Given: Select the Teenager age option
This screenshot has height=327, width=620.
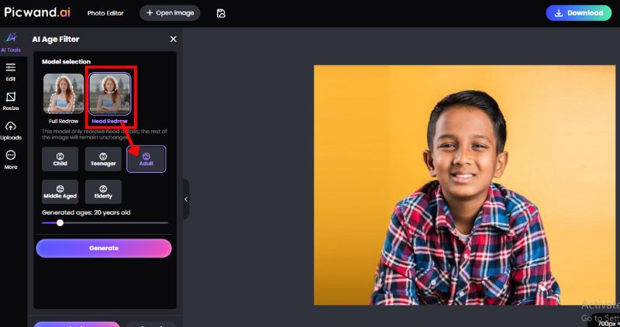Looking at the screenshot, I should (103, 159).
